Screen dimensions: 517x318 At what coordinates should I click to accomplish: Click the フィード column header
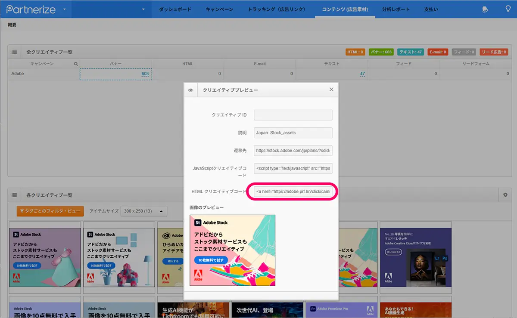pos(404,64)
